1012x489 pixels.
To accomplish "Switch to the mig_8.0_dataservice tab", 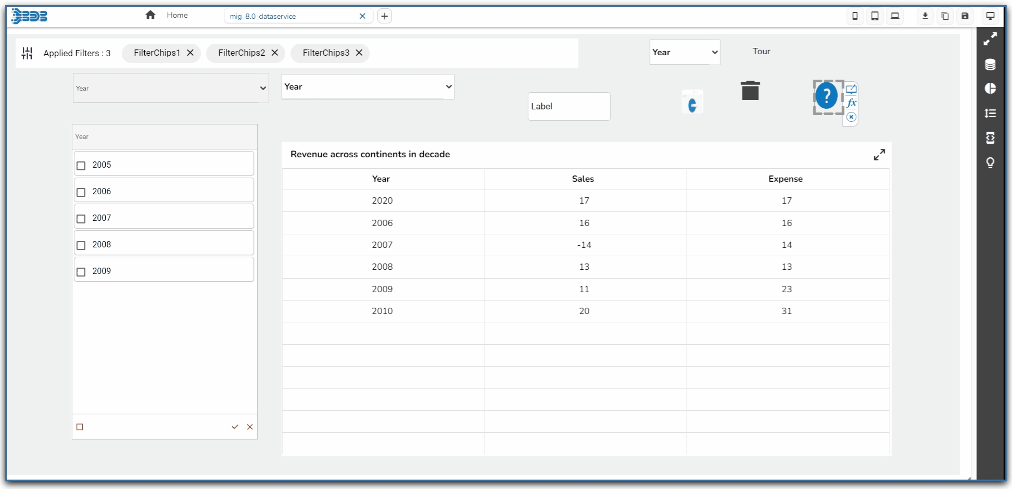I will tap(263, 16).
